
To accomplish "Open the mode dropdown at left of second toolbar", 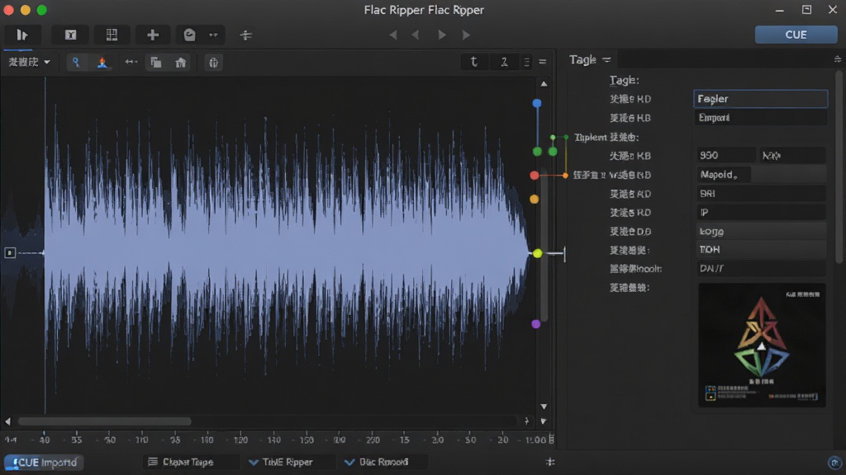I will [29, 63].
